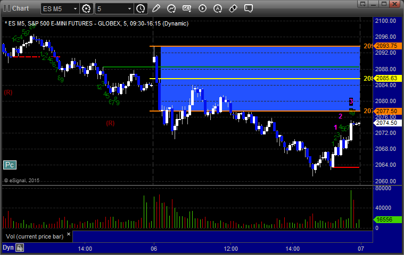The width and height of the screenshot is (404, 255).
Task: Expand the ES M5 symbol dropdown
Action: (x=75, y=8)
